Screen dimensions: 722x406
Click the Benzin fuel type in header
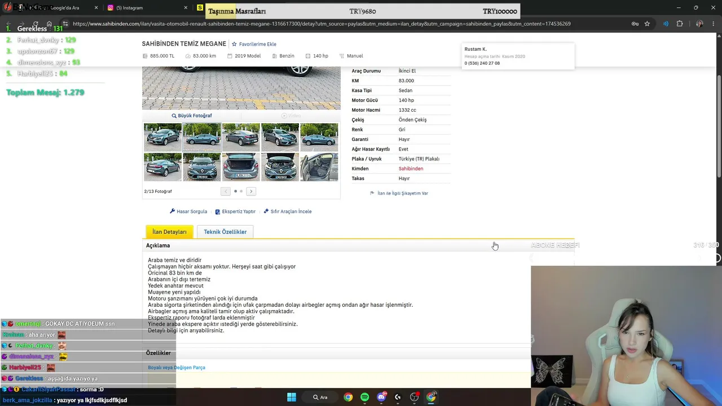coord(287,56)
